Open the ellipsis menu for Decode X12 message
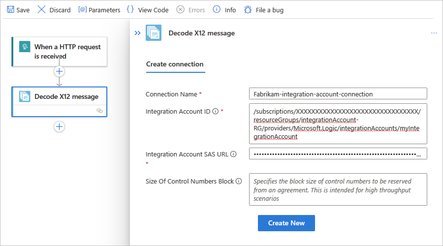 434,33
